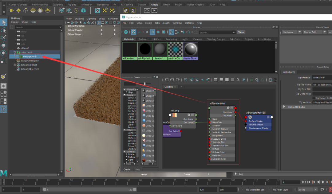Open the TX Manager shelf icon

click(x=97, y=10)
